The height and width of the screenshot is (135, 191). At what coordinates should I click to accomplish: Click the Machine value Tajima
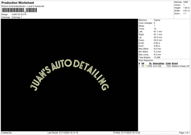pos(157,20)
